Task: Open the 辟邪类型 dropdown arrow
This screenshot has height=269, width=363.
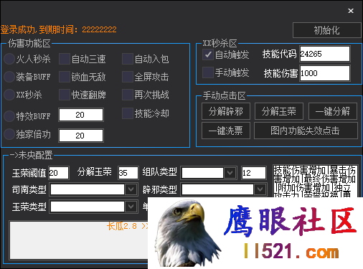Action: click(260, 189)
